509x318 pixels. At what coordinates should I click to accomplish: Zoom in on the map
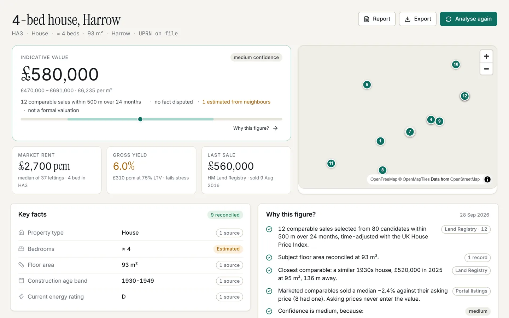pyautogui.click(x=486, y=56)
